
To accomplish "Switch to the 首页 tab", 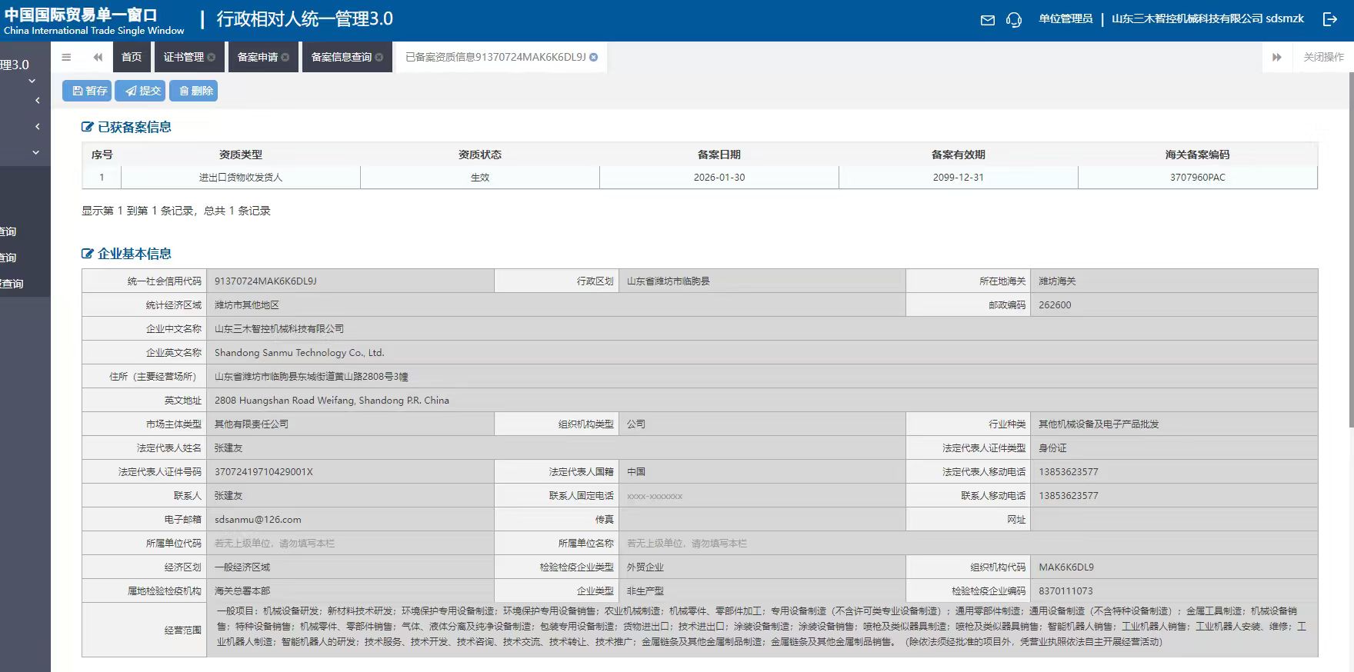I will click(132, 57).
